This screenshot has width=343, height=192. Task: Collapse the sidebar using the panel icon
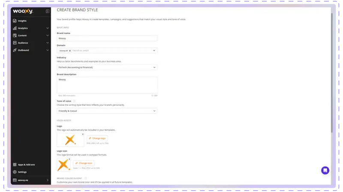[48, 11]
